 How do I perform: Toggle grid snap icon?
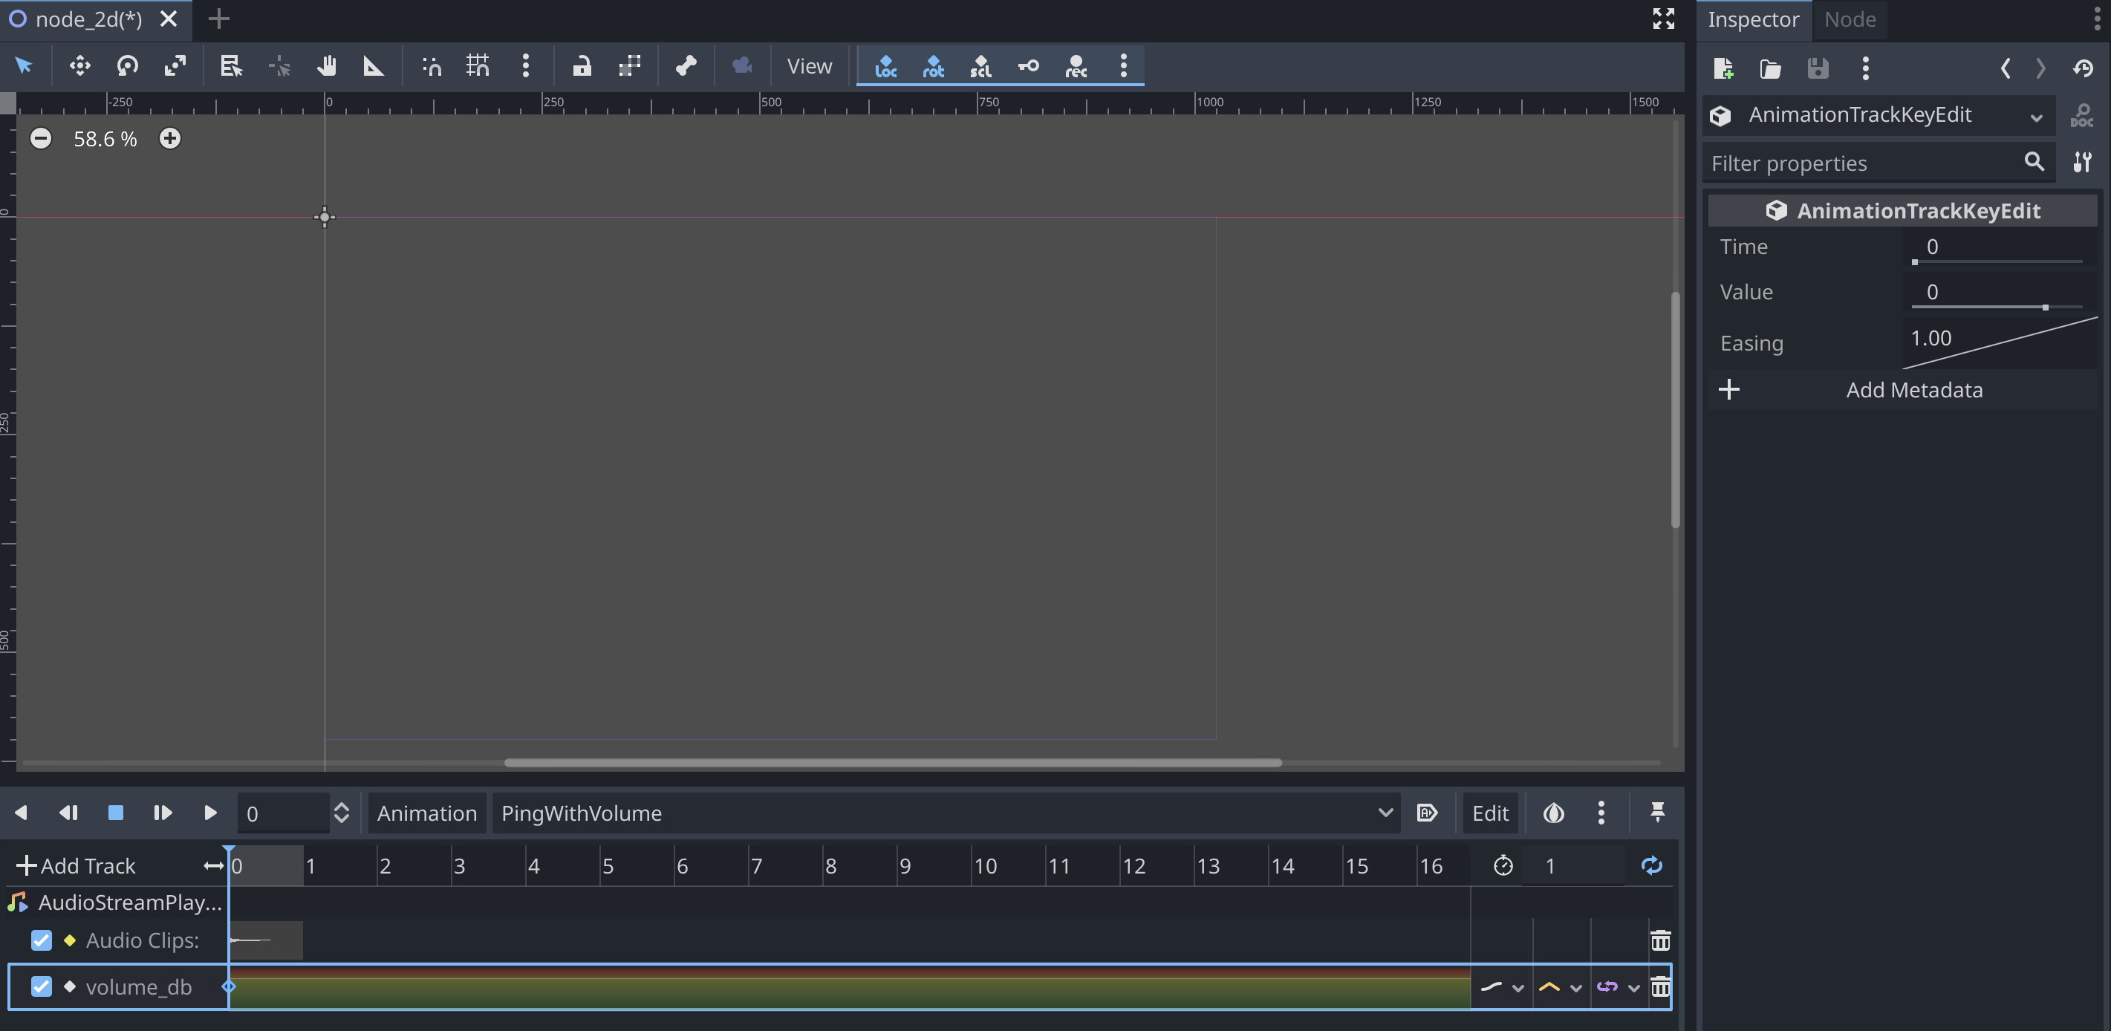click(478, 65)
